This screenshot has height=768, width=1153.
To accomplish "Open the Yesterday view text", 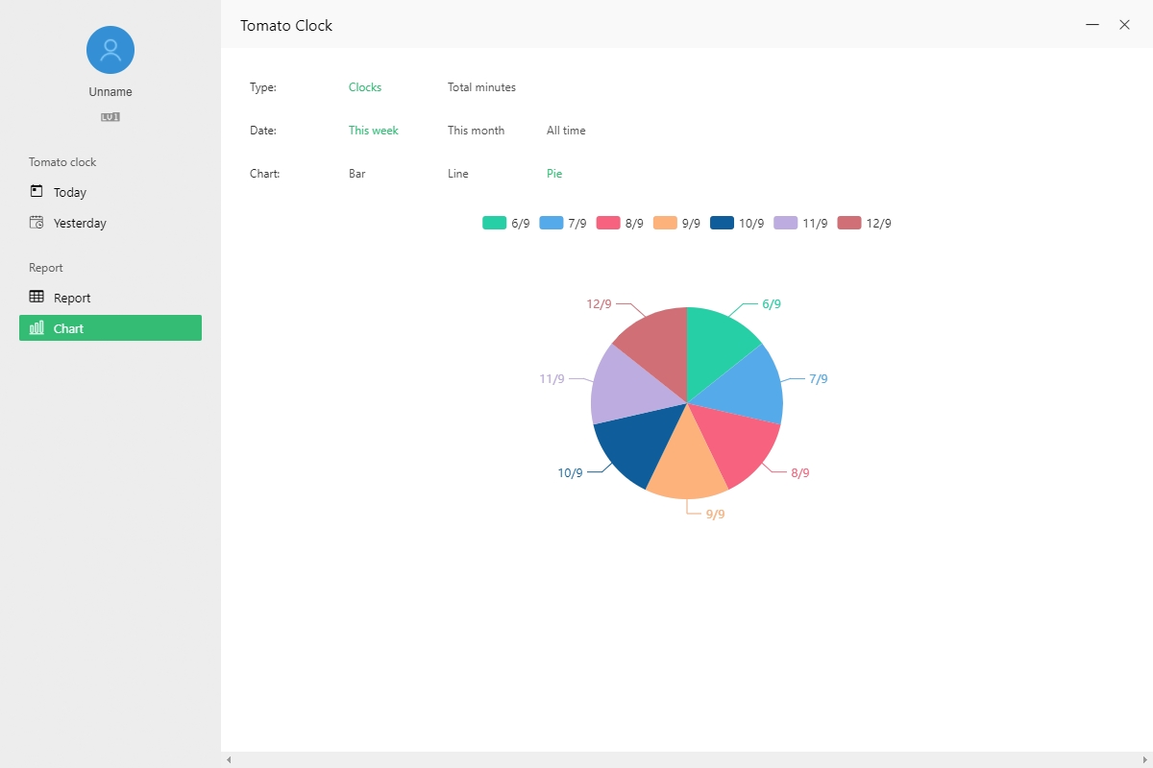I will point(80,224).
